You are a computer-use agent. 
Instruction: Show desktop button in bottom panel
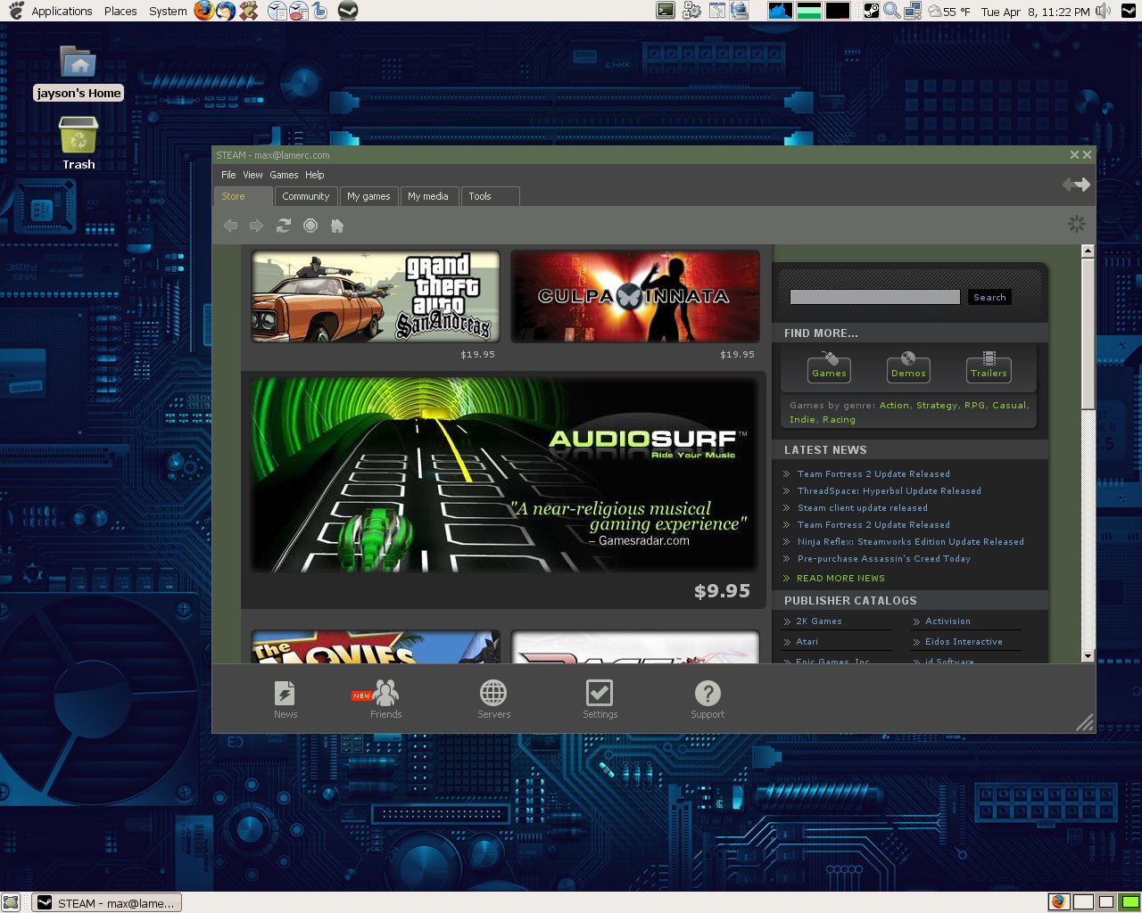coord(11,902)
